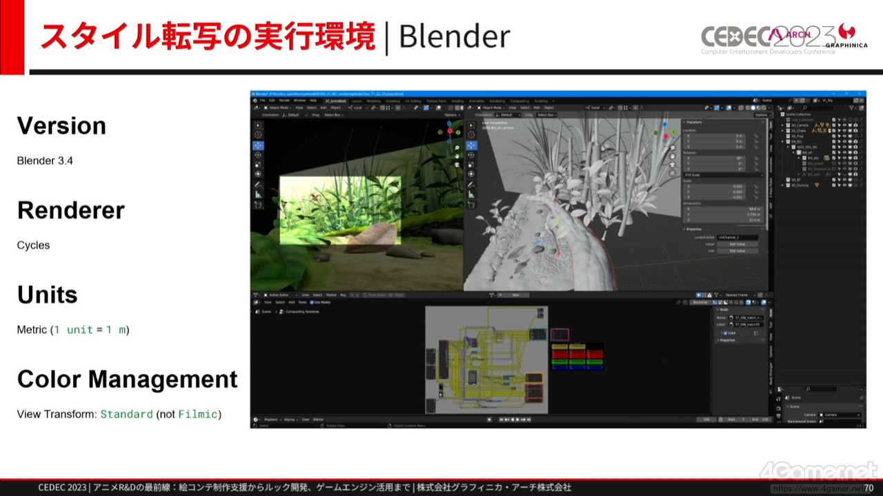Hide 80_Dummy collection with eye icon
The height and width of the screenshot is (496, 883).
[844, 185]
